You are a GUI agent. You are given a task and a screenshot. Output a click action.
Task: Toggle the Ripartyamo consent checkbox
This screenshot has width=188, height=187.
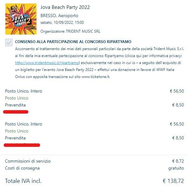(x=9, y=42)
